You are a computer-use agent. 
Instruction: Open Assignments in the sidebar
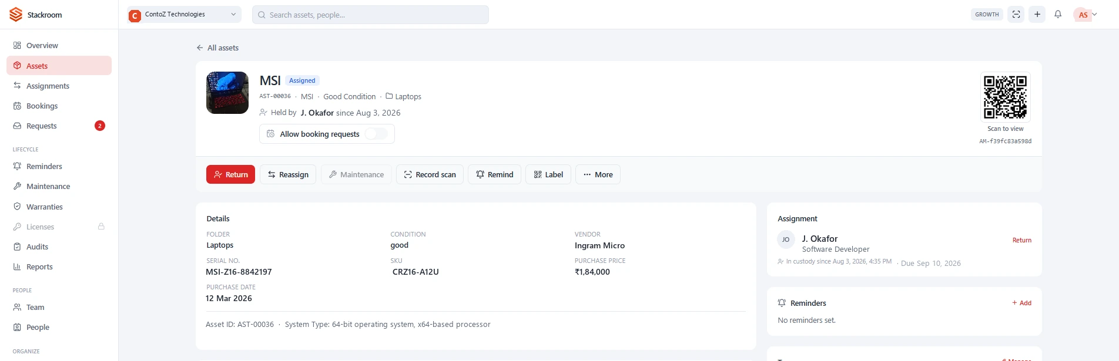click(x=59, y=86)
